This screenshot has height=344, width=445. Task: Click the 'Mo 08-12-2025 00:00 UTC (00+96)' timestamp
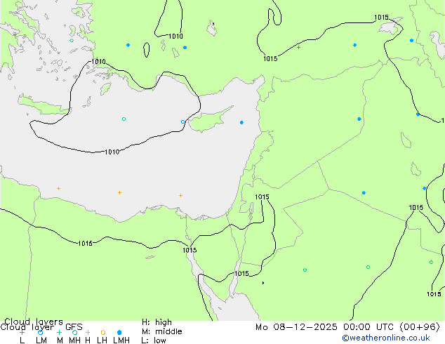point(347,327)
